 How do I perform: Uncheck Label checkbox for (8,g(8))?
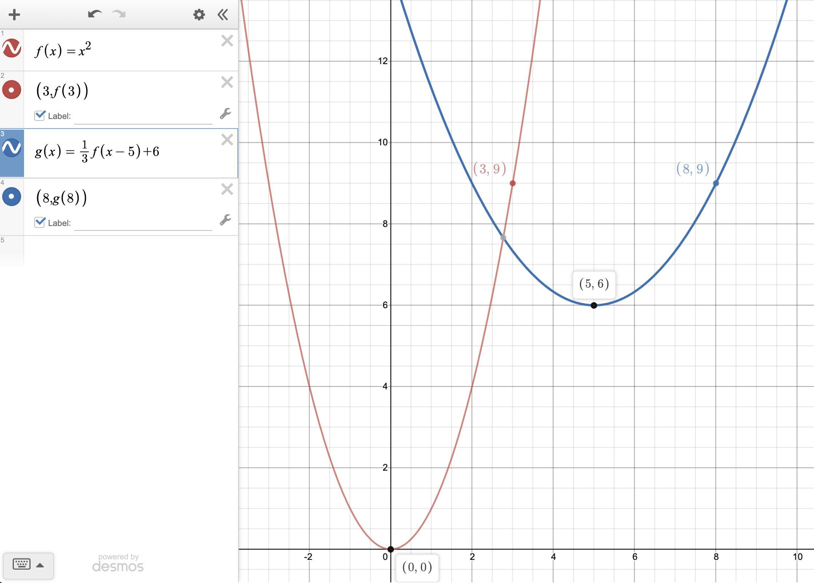pyautogui.click(x=39, y=222)
